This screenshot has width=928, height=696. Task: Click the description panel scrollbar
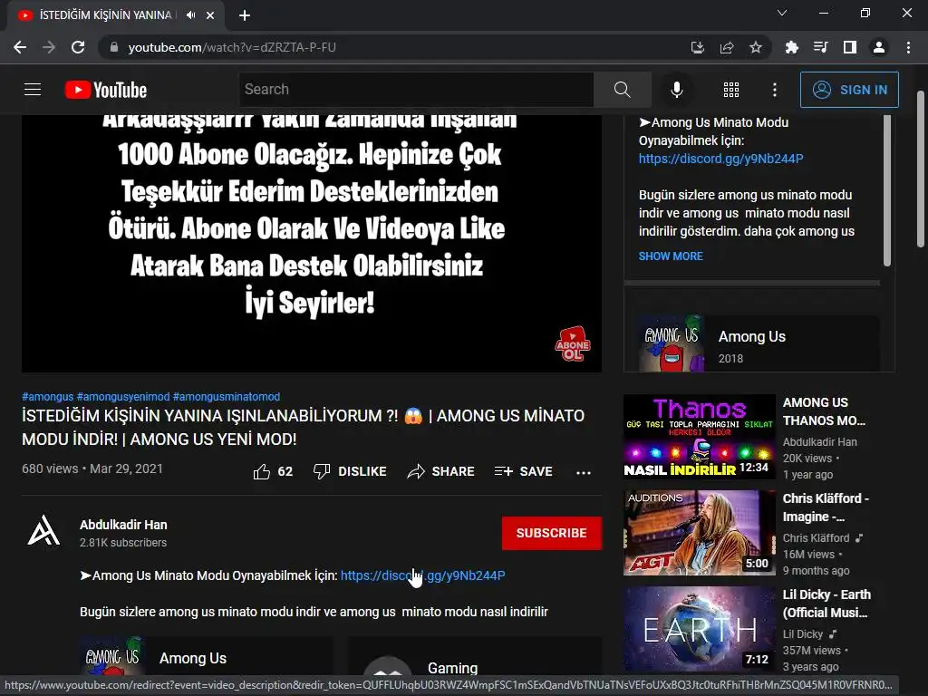coord(886,190)
